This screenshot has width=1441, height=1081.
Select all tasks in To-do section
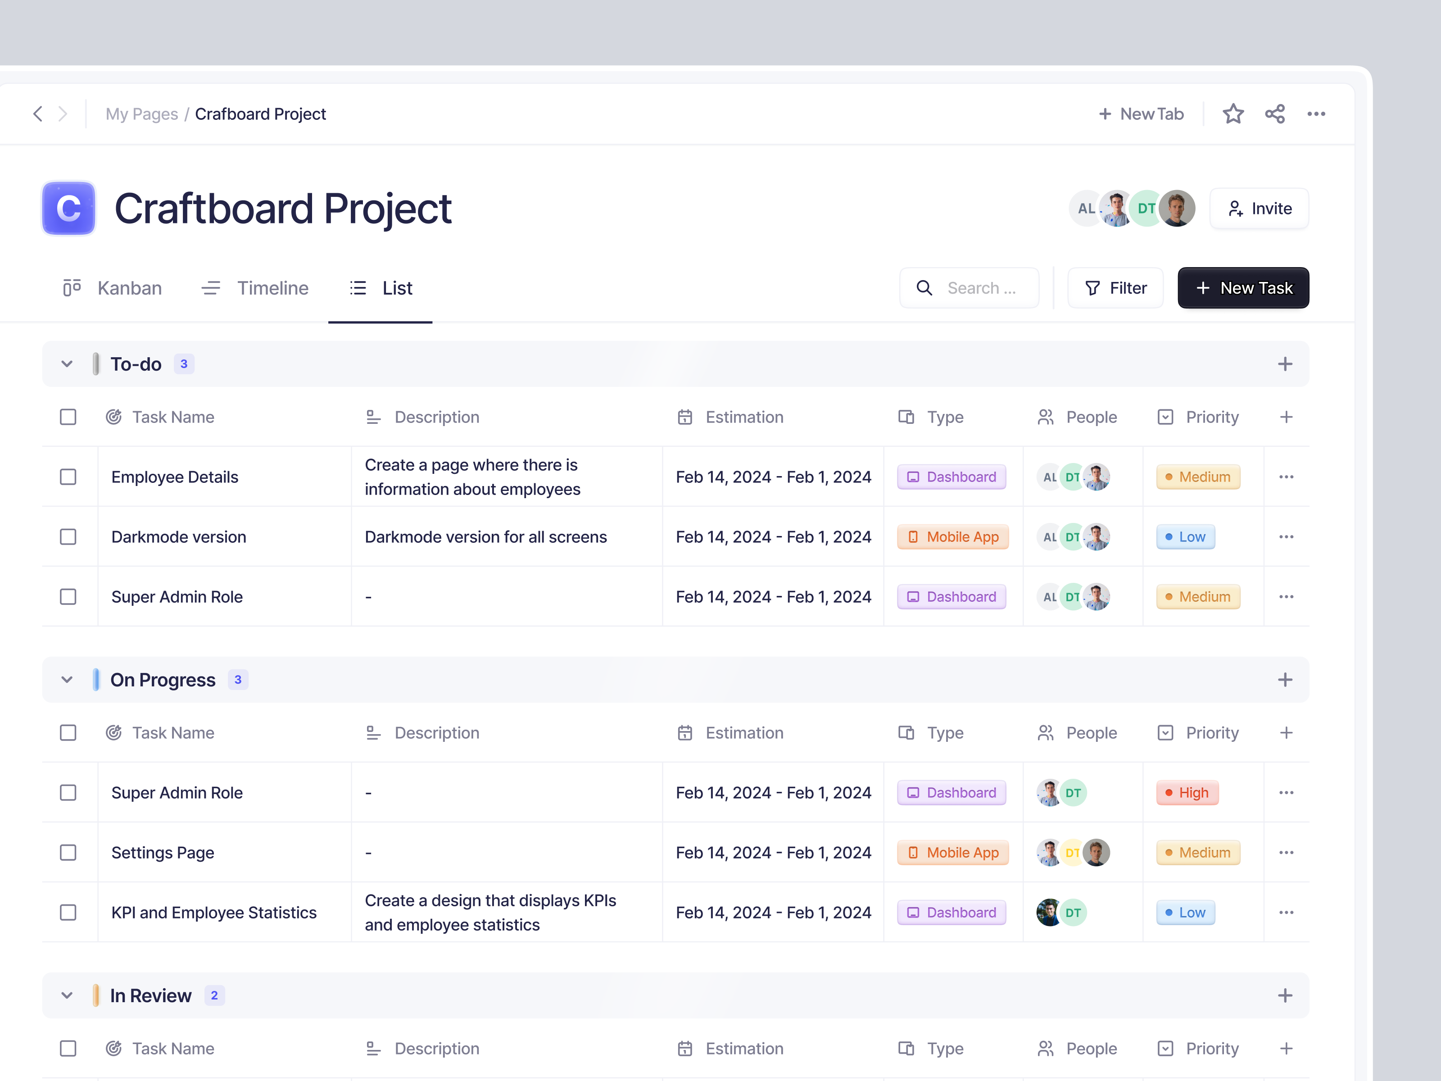click(x=68, y=417)
